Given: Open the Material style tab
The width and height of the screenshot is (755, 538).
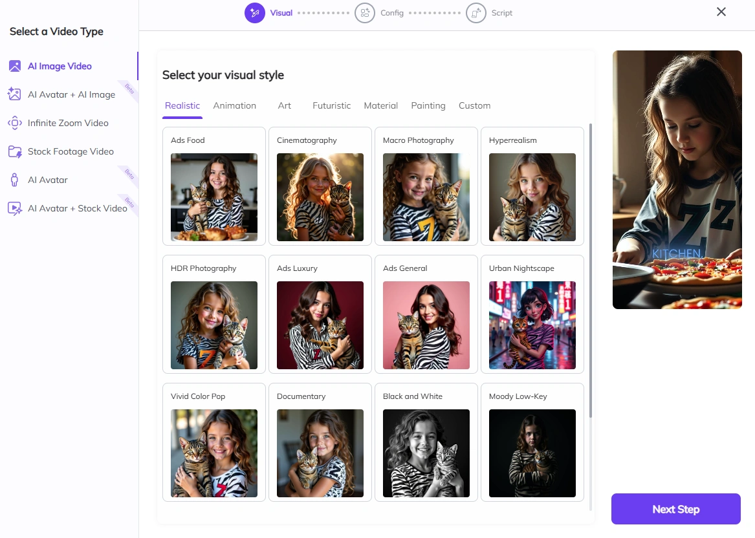Looking at the screenshot, I should tap(381, 105).
